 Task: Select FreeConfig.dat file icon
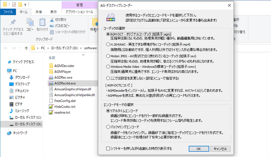(51, 101)
